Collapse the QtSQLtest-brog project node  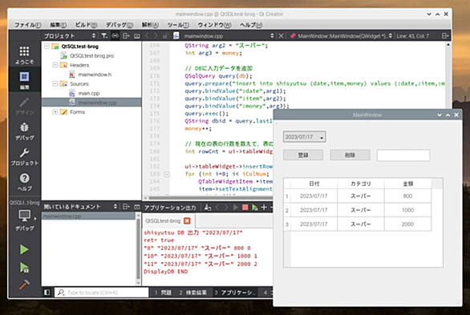coord(47,46)
